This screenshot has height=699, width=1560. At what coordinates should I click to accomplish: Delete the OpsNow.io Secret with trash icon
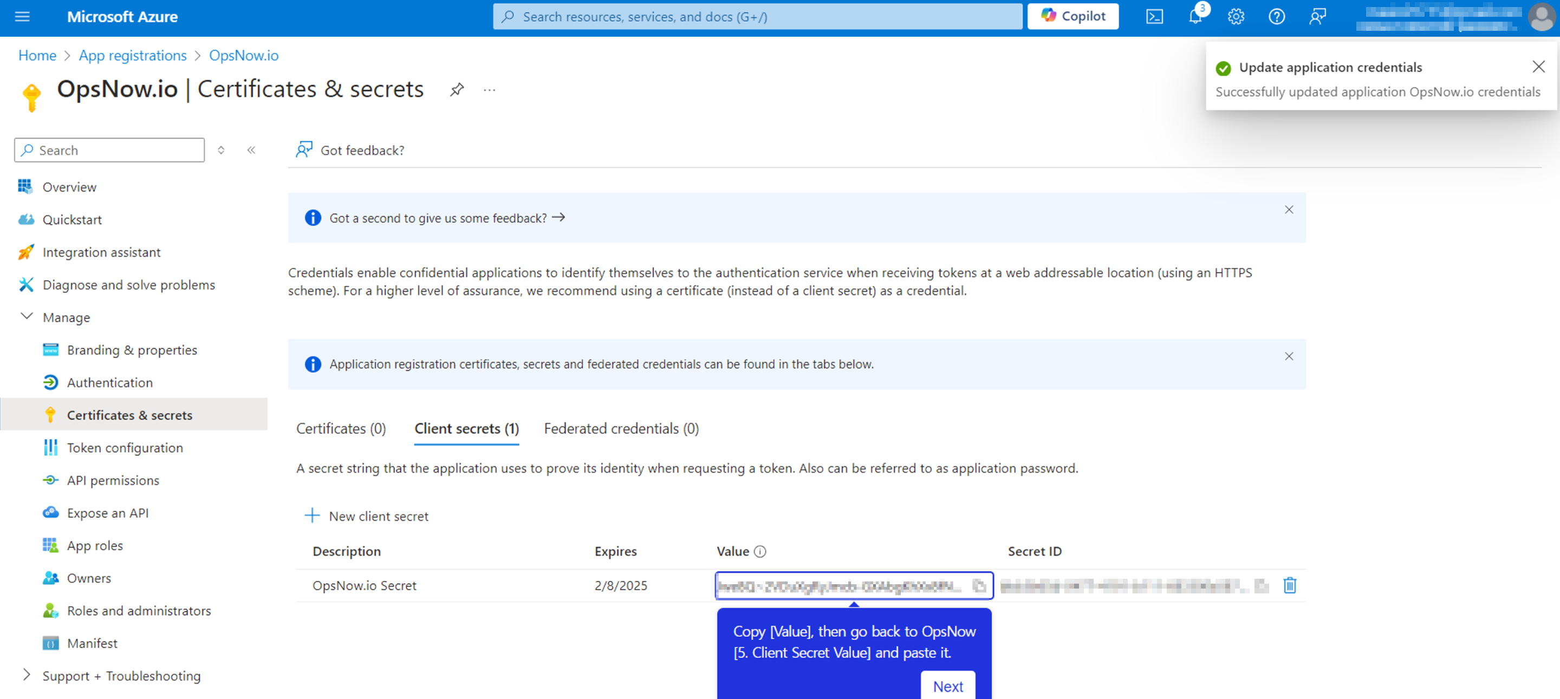click(x=1289, y=585)
